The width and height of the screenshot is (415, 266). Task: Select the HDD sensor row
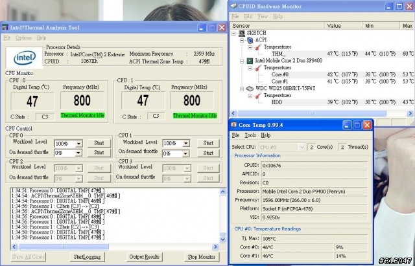[343, 102]
